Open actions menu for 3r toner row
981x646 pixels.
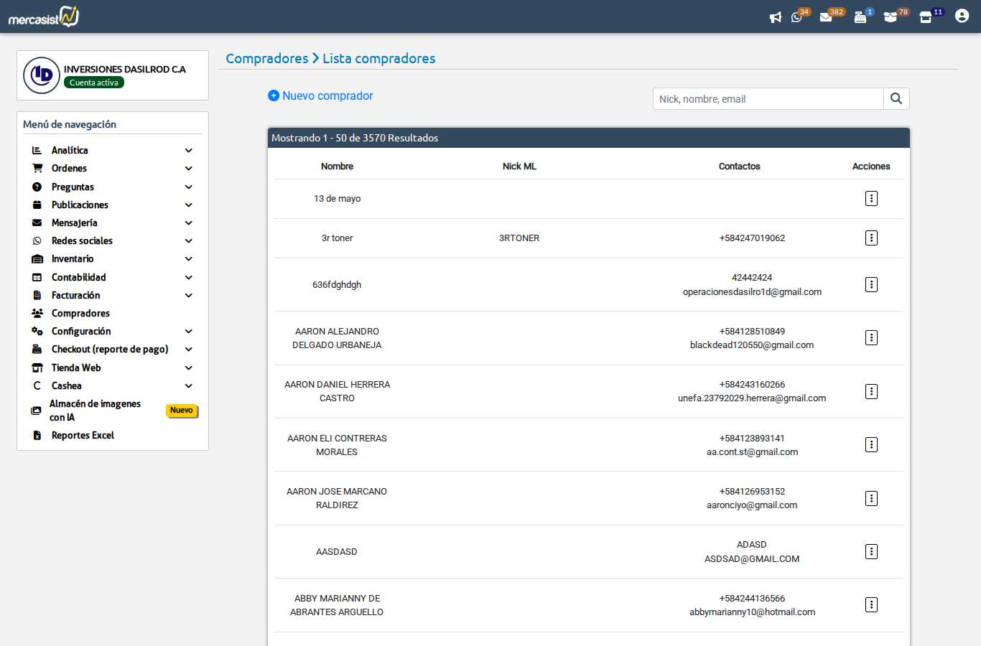point(871,238)
